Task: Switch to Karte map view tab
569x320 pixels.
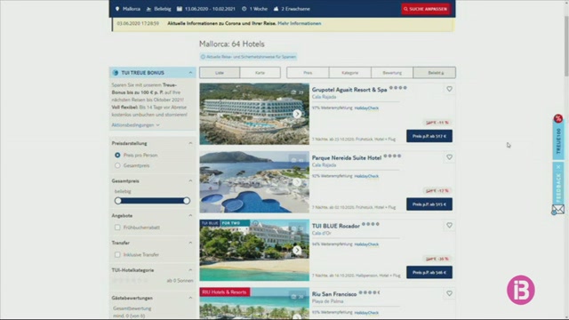Action: 260,73
